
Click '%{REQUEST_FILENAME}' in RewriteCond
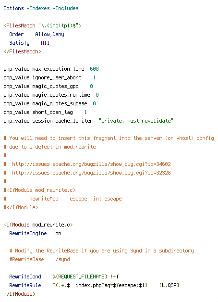coord(80,277)
